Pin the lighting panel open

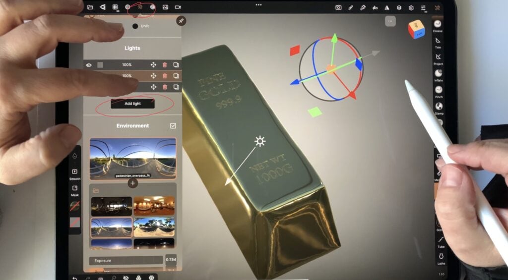coord(181,21)
